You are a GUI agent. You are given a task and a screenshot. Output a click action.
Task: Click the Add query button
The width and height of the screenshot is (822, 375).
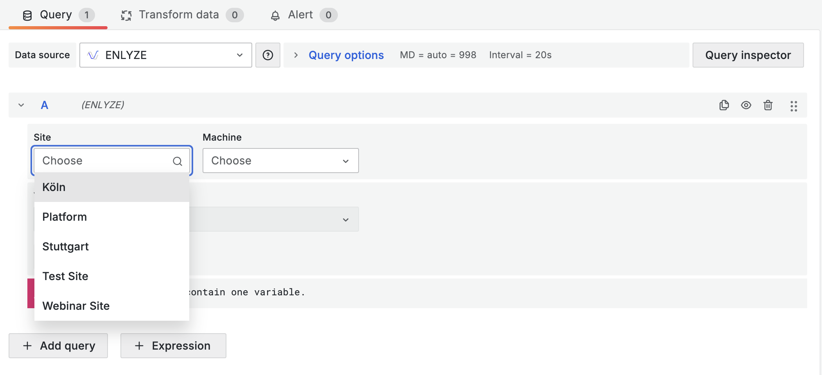click(x=58, y=346)
